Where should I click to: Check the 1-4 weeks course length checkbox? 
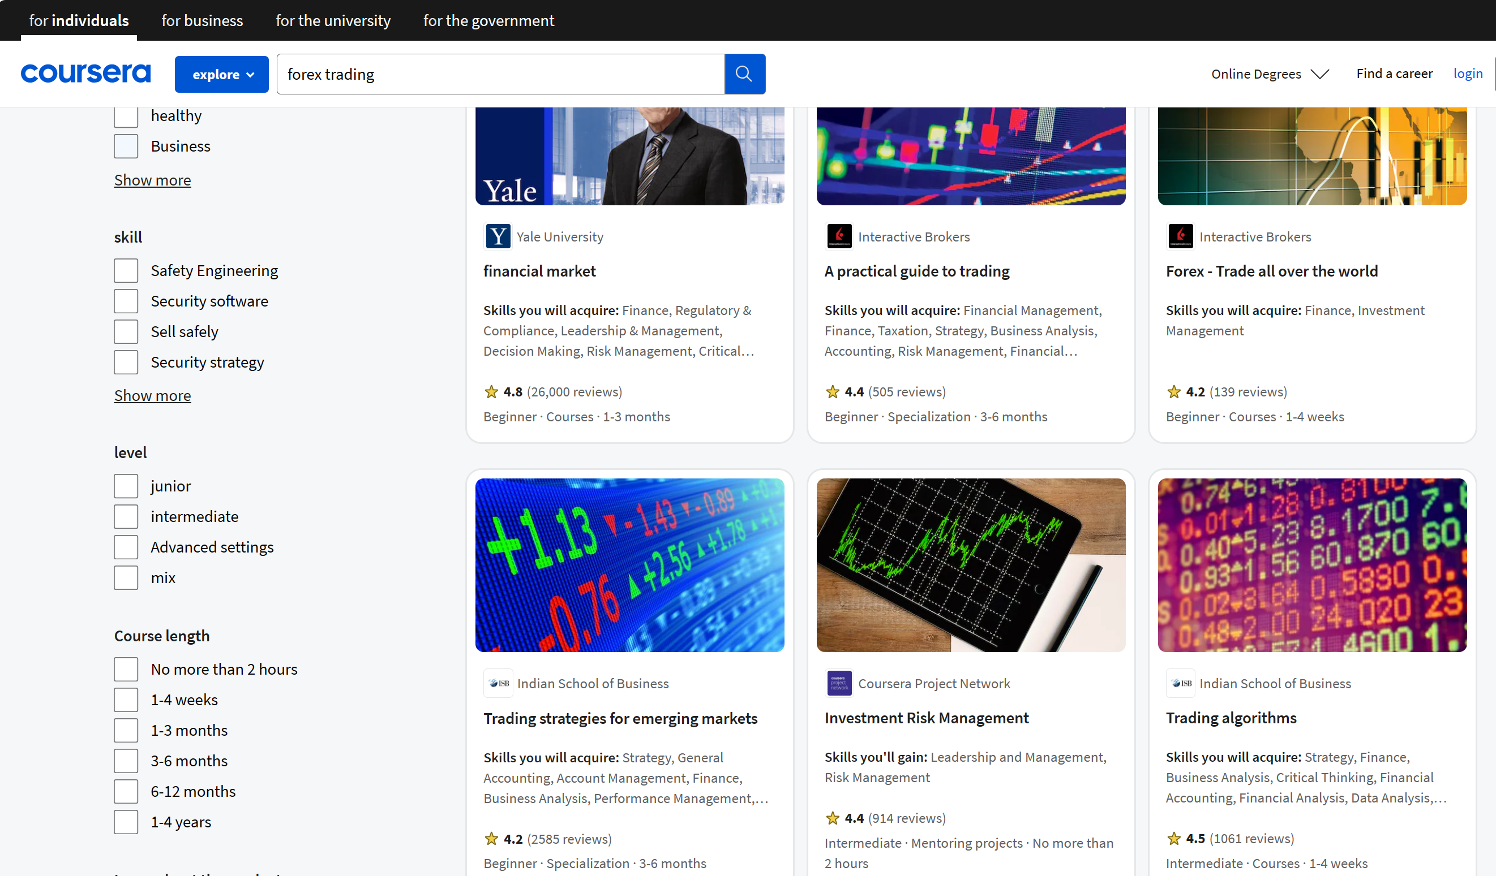point(126,699)
